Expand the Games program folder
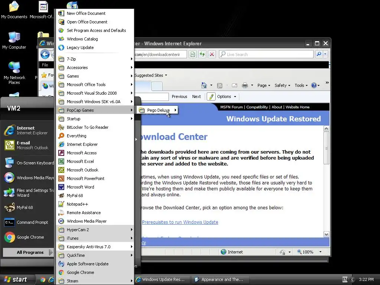This screenshot has width=380, height=285. click(x=95, y=76)
